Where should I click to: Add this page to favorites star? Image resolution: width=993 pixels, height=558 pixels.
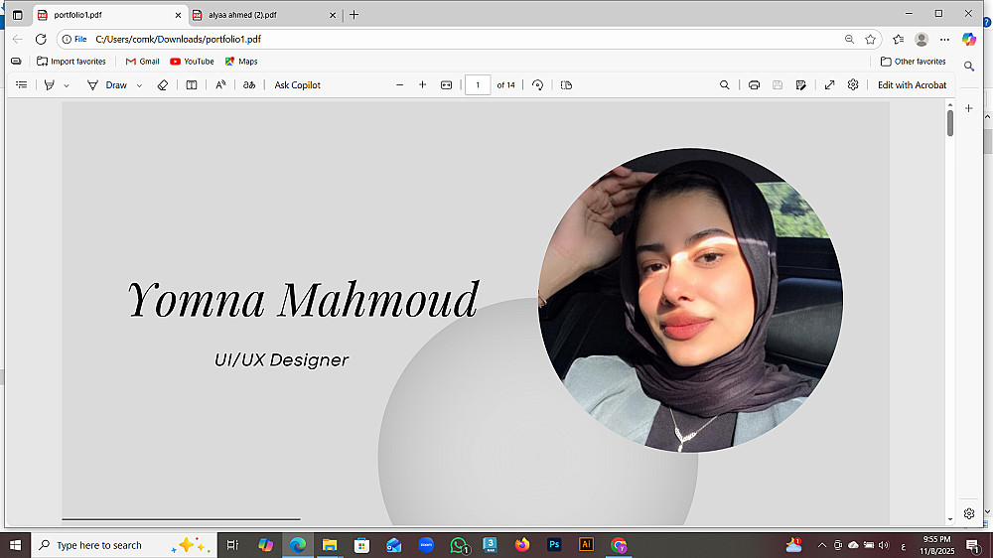[871, 40]
